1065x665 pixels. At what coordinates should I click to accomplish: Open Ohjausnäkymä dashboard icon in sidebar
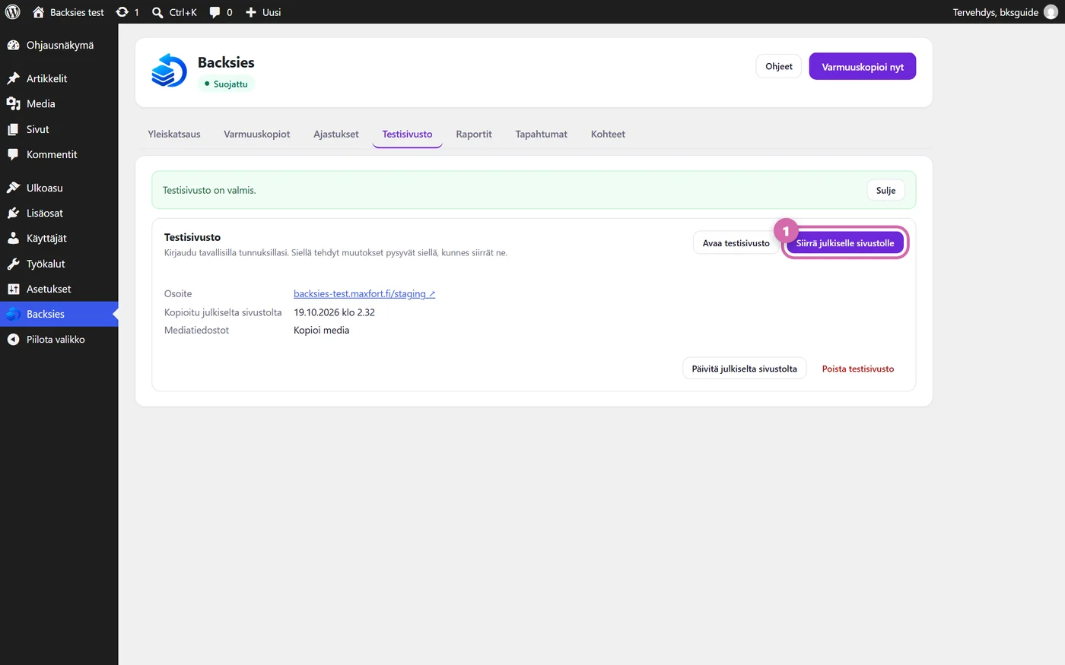(13, 46)
